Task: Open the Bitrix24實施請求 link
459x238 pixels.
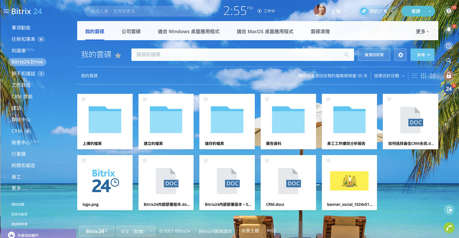Action: [x=215, y=231]
